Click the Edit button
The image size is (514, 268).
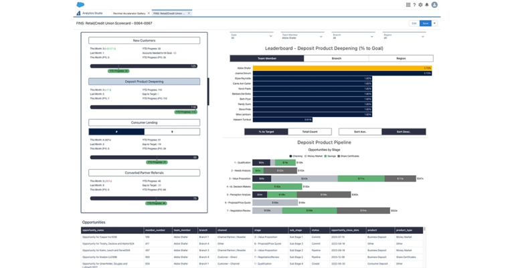[x=414, y=23]
